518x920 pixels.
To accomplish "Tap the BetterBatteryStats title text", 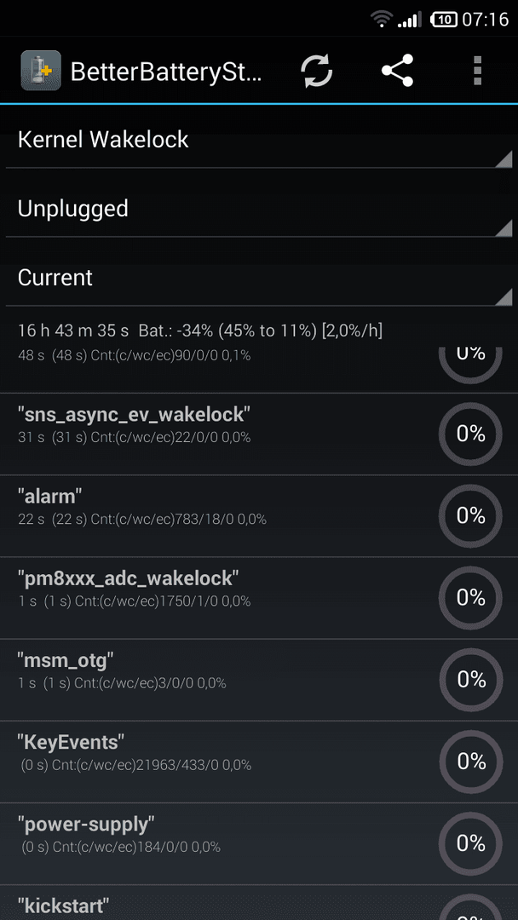I will click(x=167, y=72).
